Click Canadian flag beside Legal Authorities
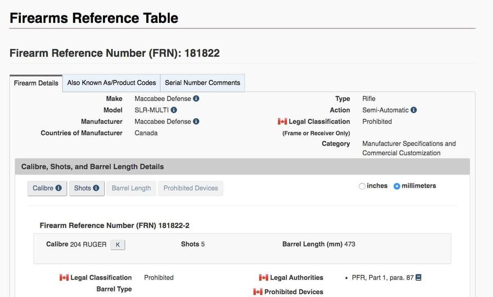Image resolution: width=493 pixels, height=297 pixels. pos(263,278)
